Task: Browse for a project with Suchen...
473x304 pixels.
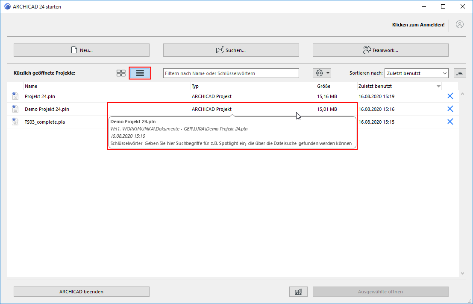Action: (231, 50)
